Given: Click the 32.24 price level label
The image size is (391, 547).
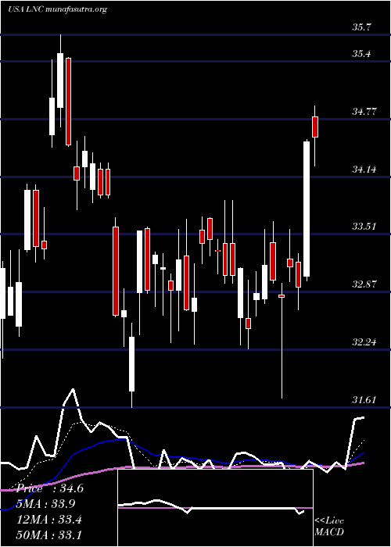Looking at the screenshot, I should [x=364, y=342].
